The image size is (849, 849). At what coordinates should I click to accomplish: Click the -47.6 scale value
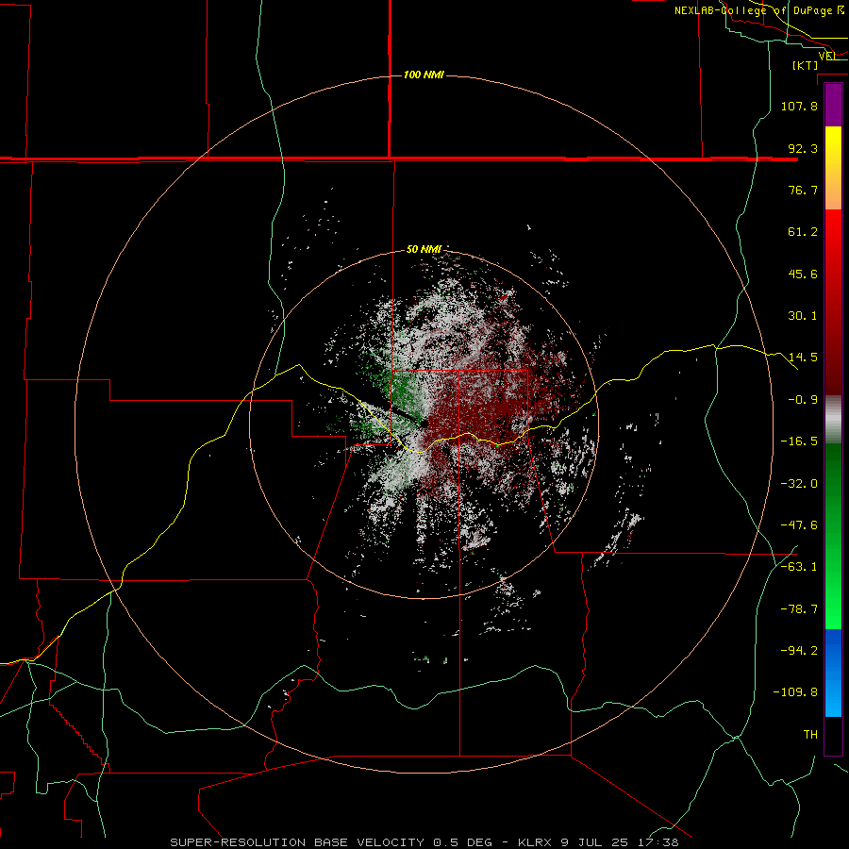[x=799, y=525]
